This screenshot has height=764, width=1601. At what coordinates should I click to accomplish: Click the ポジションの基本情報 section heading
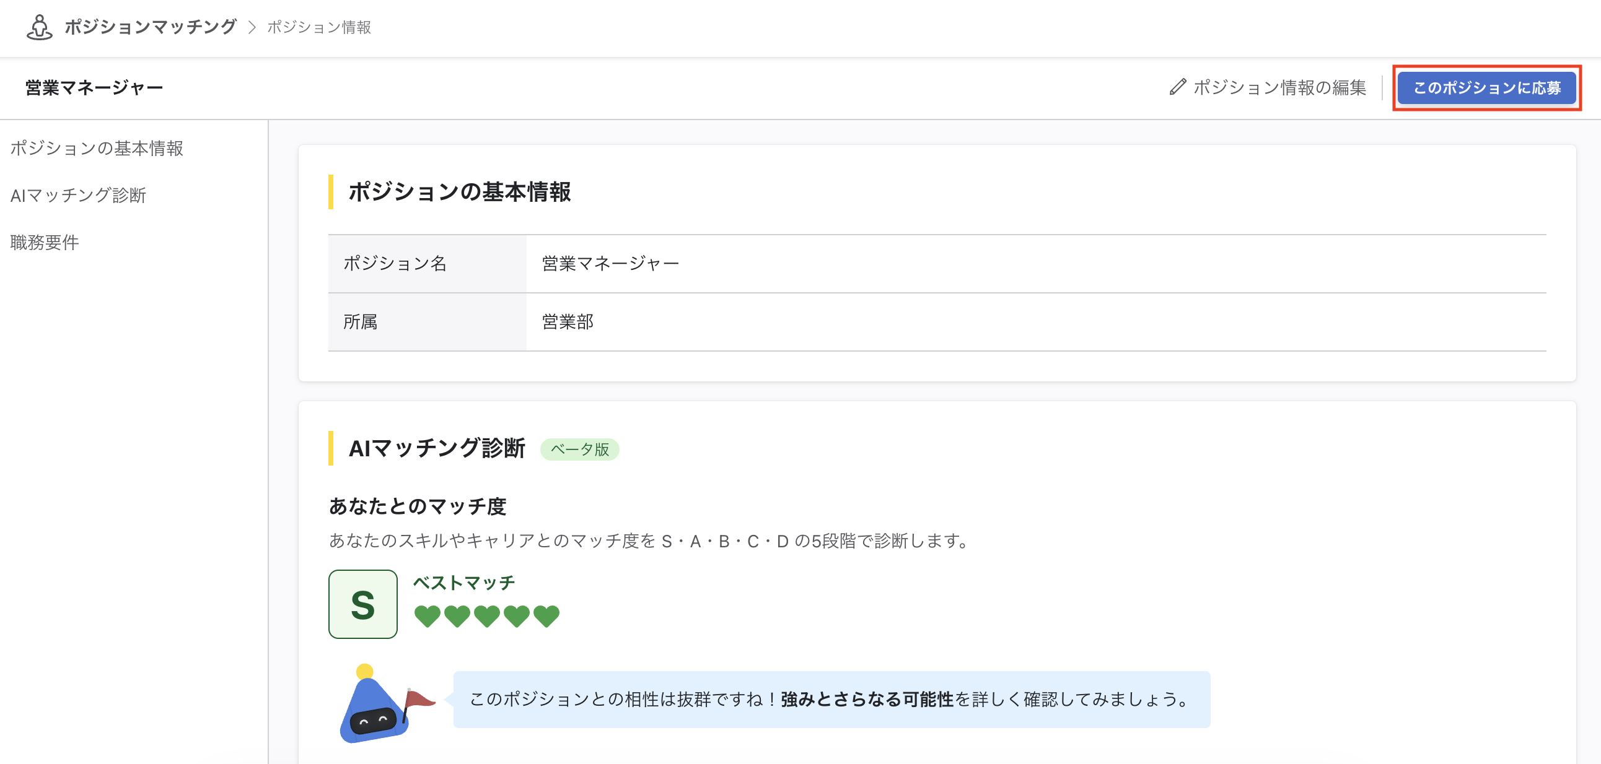459,191
